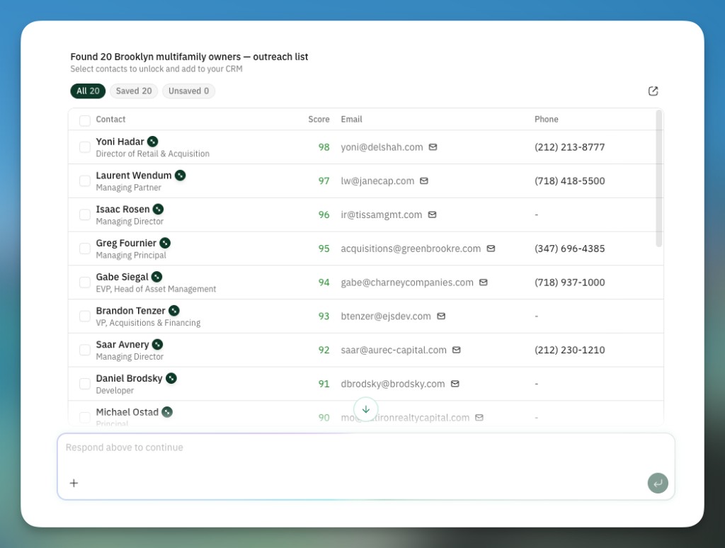The width and height of the screenshot is (725, 548).
Task: Check the box for Greg Fournier
Action: click(x=85, y=249)
